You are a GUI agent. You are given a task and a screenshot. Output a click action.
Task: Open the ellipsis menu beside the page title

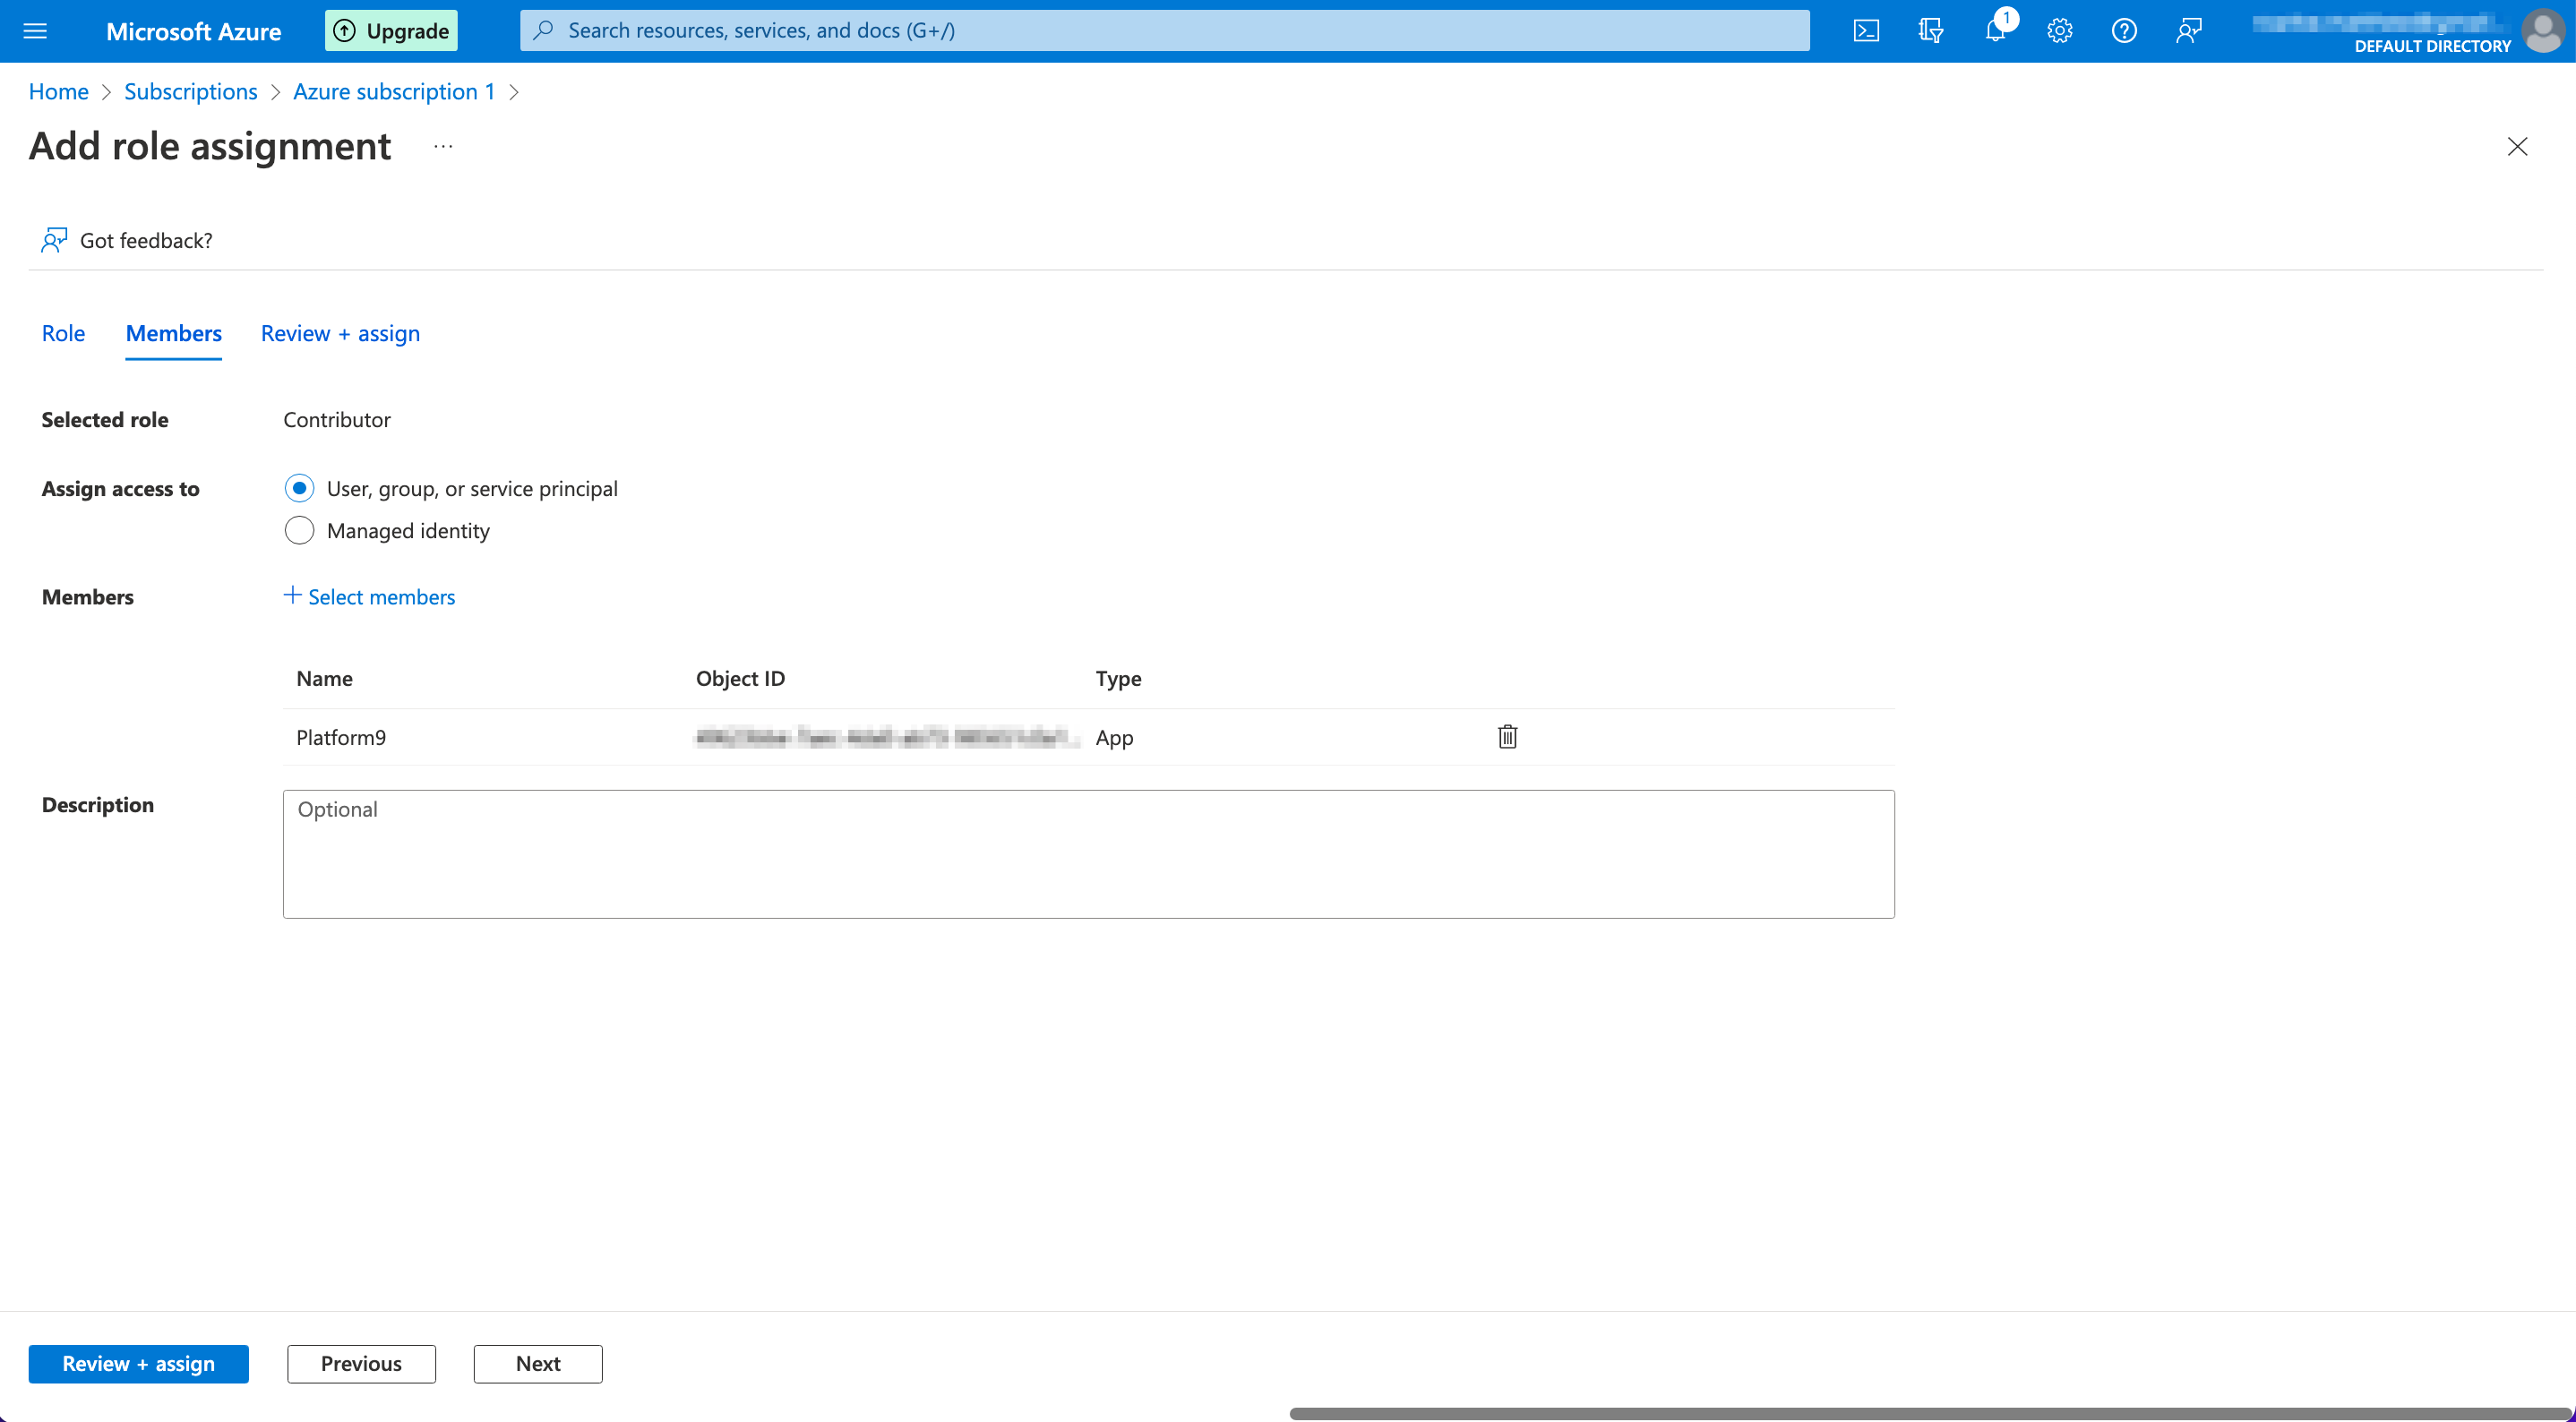pyautogui.click(x=443, y=147)
